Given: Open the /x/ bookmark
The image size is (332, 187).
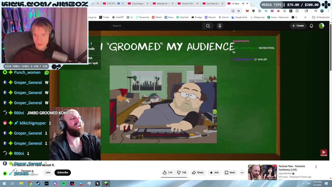Looking at the screenshot, I should click(x=130, y=17).
